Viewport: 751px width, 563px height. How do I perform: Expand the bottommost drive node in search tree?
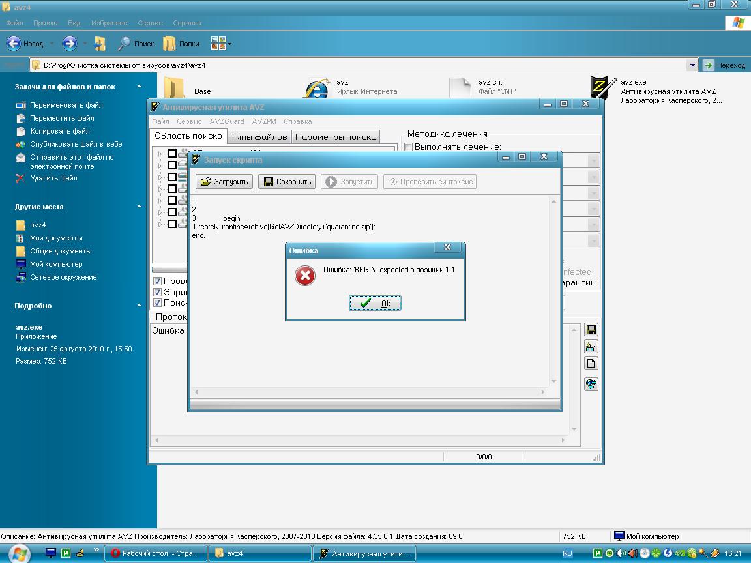click(x=160, y=224)
